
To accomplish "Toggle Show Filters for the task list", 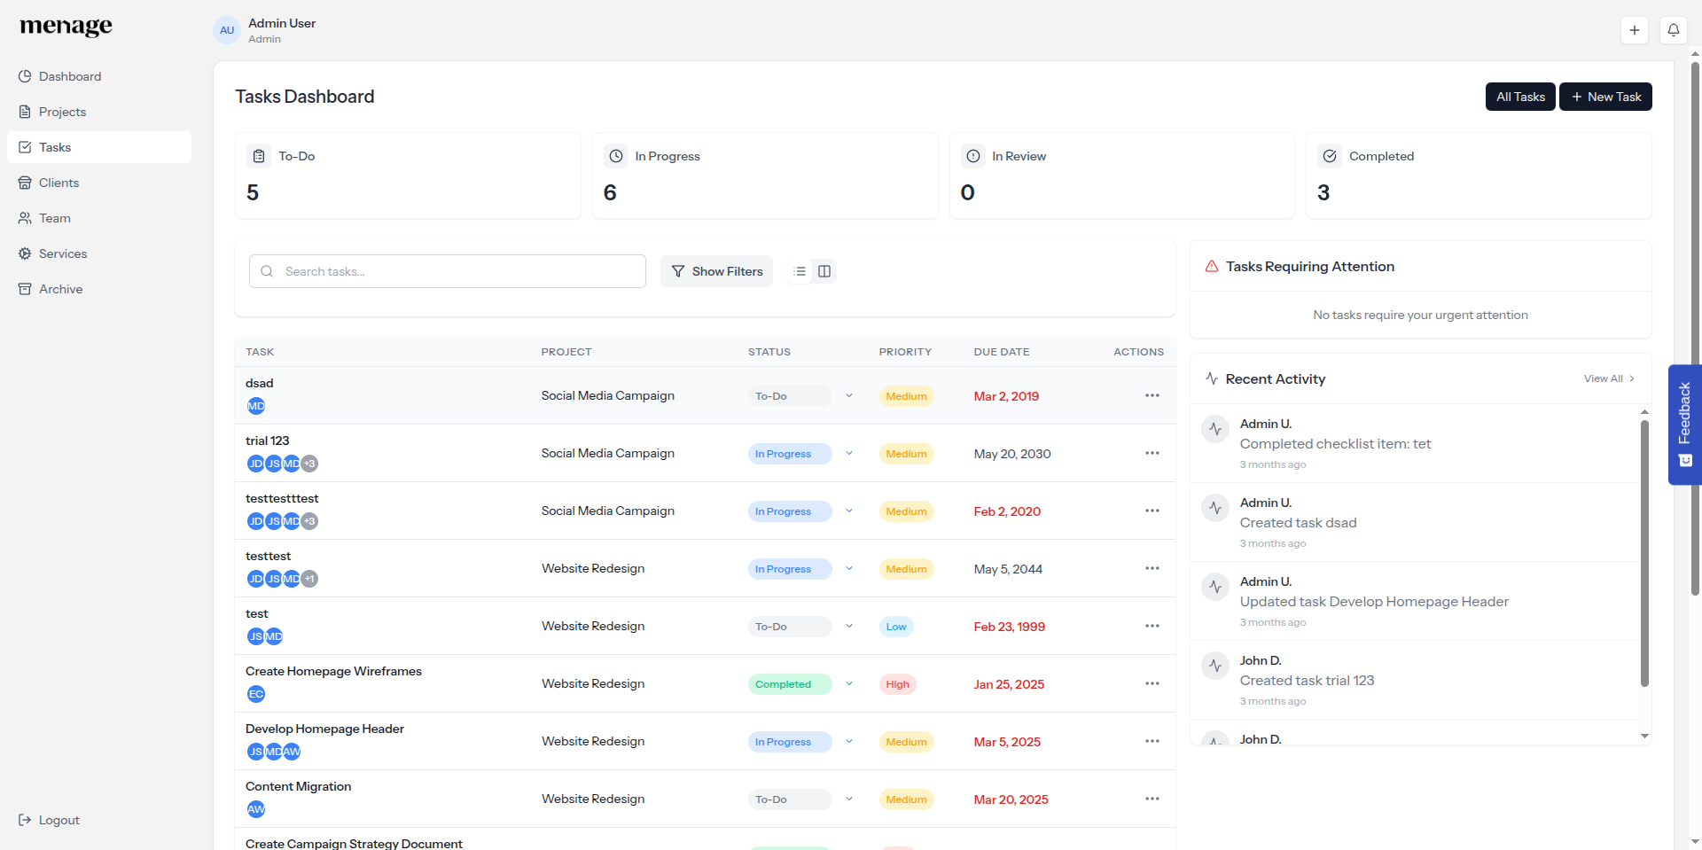I will [x=716, y=271].
